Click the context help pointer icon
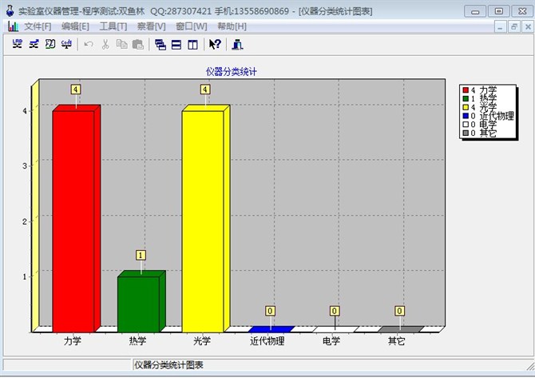This screenshot has height=378, width=535. (216, 45)
